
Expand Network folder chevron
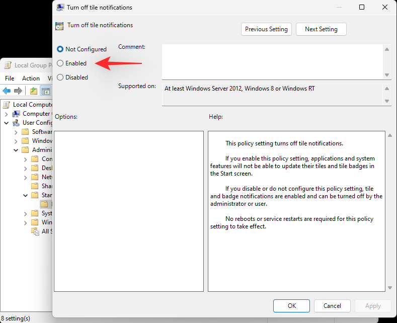coord(25,178)
